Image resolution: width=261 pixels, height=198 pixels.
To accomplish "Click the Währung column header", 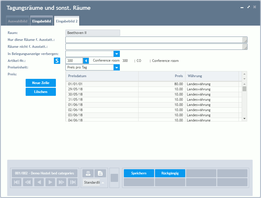I will (212, 76).
